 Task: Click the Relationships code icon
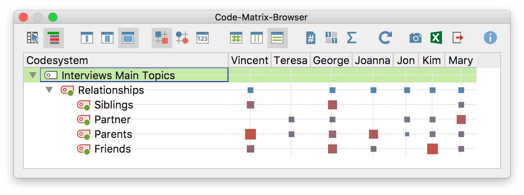tap(67, 90)
